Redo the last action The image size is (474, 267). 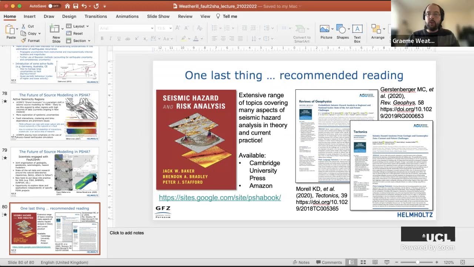tap(96, 6)
